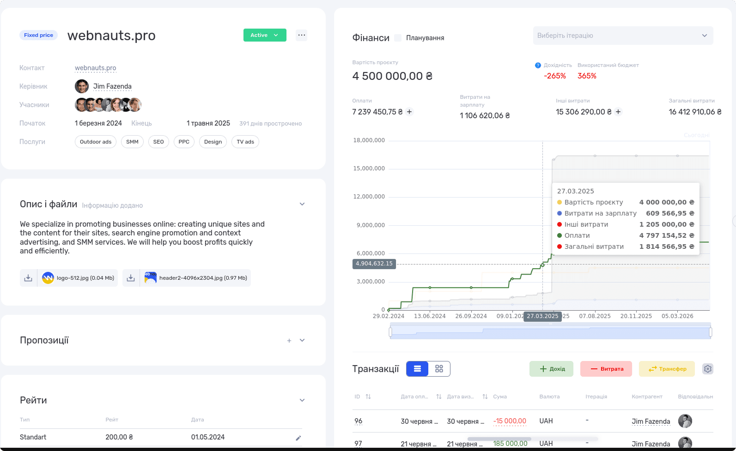Image resolution: width=736 pixels, height=451 pixels.
Task: Open the Active status dropdown
Action: click(265, 35)
